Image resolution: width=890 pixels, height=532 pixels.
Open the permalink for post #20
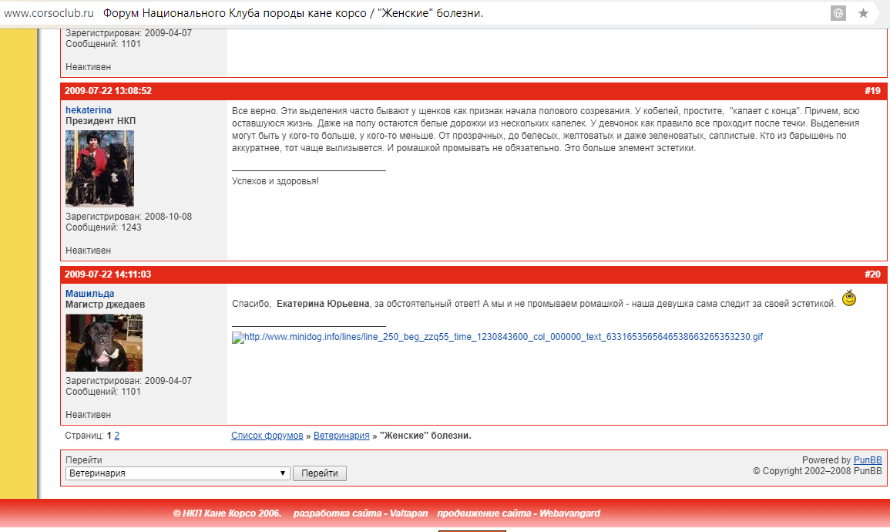click(x=872, y=274)
